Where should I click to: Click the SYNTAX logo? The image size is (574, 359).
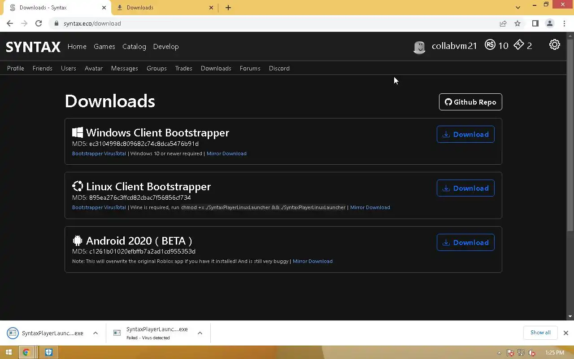click(33, 47)
